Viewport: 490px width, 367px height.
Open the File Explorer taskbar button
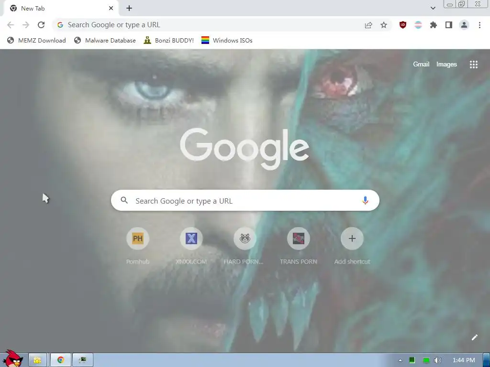pos(37,360)
